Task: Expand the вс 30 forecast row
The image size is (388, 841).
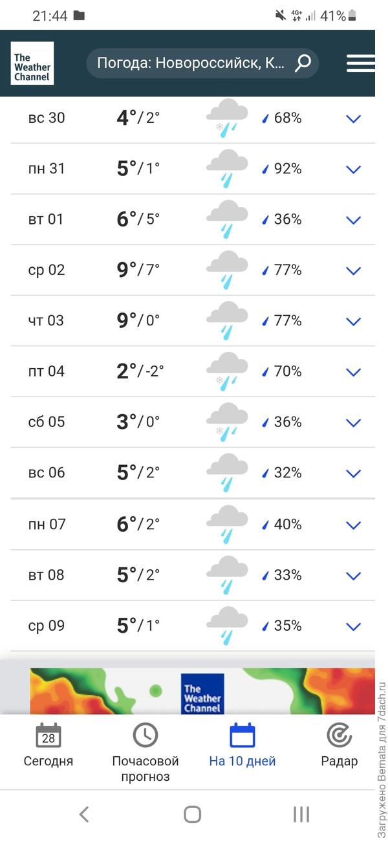Action: coord(353,119)
